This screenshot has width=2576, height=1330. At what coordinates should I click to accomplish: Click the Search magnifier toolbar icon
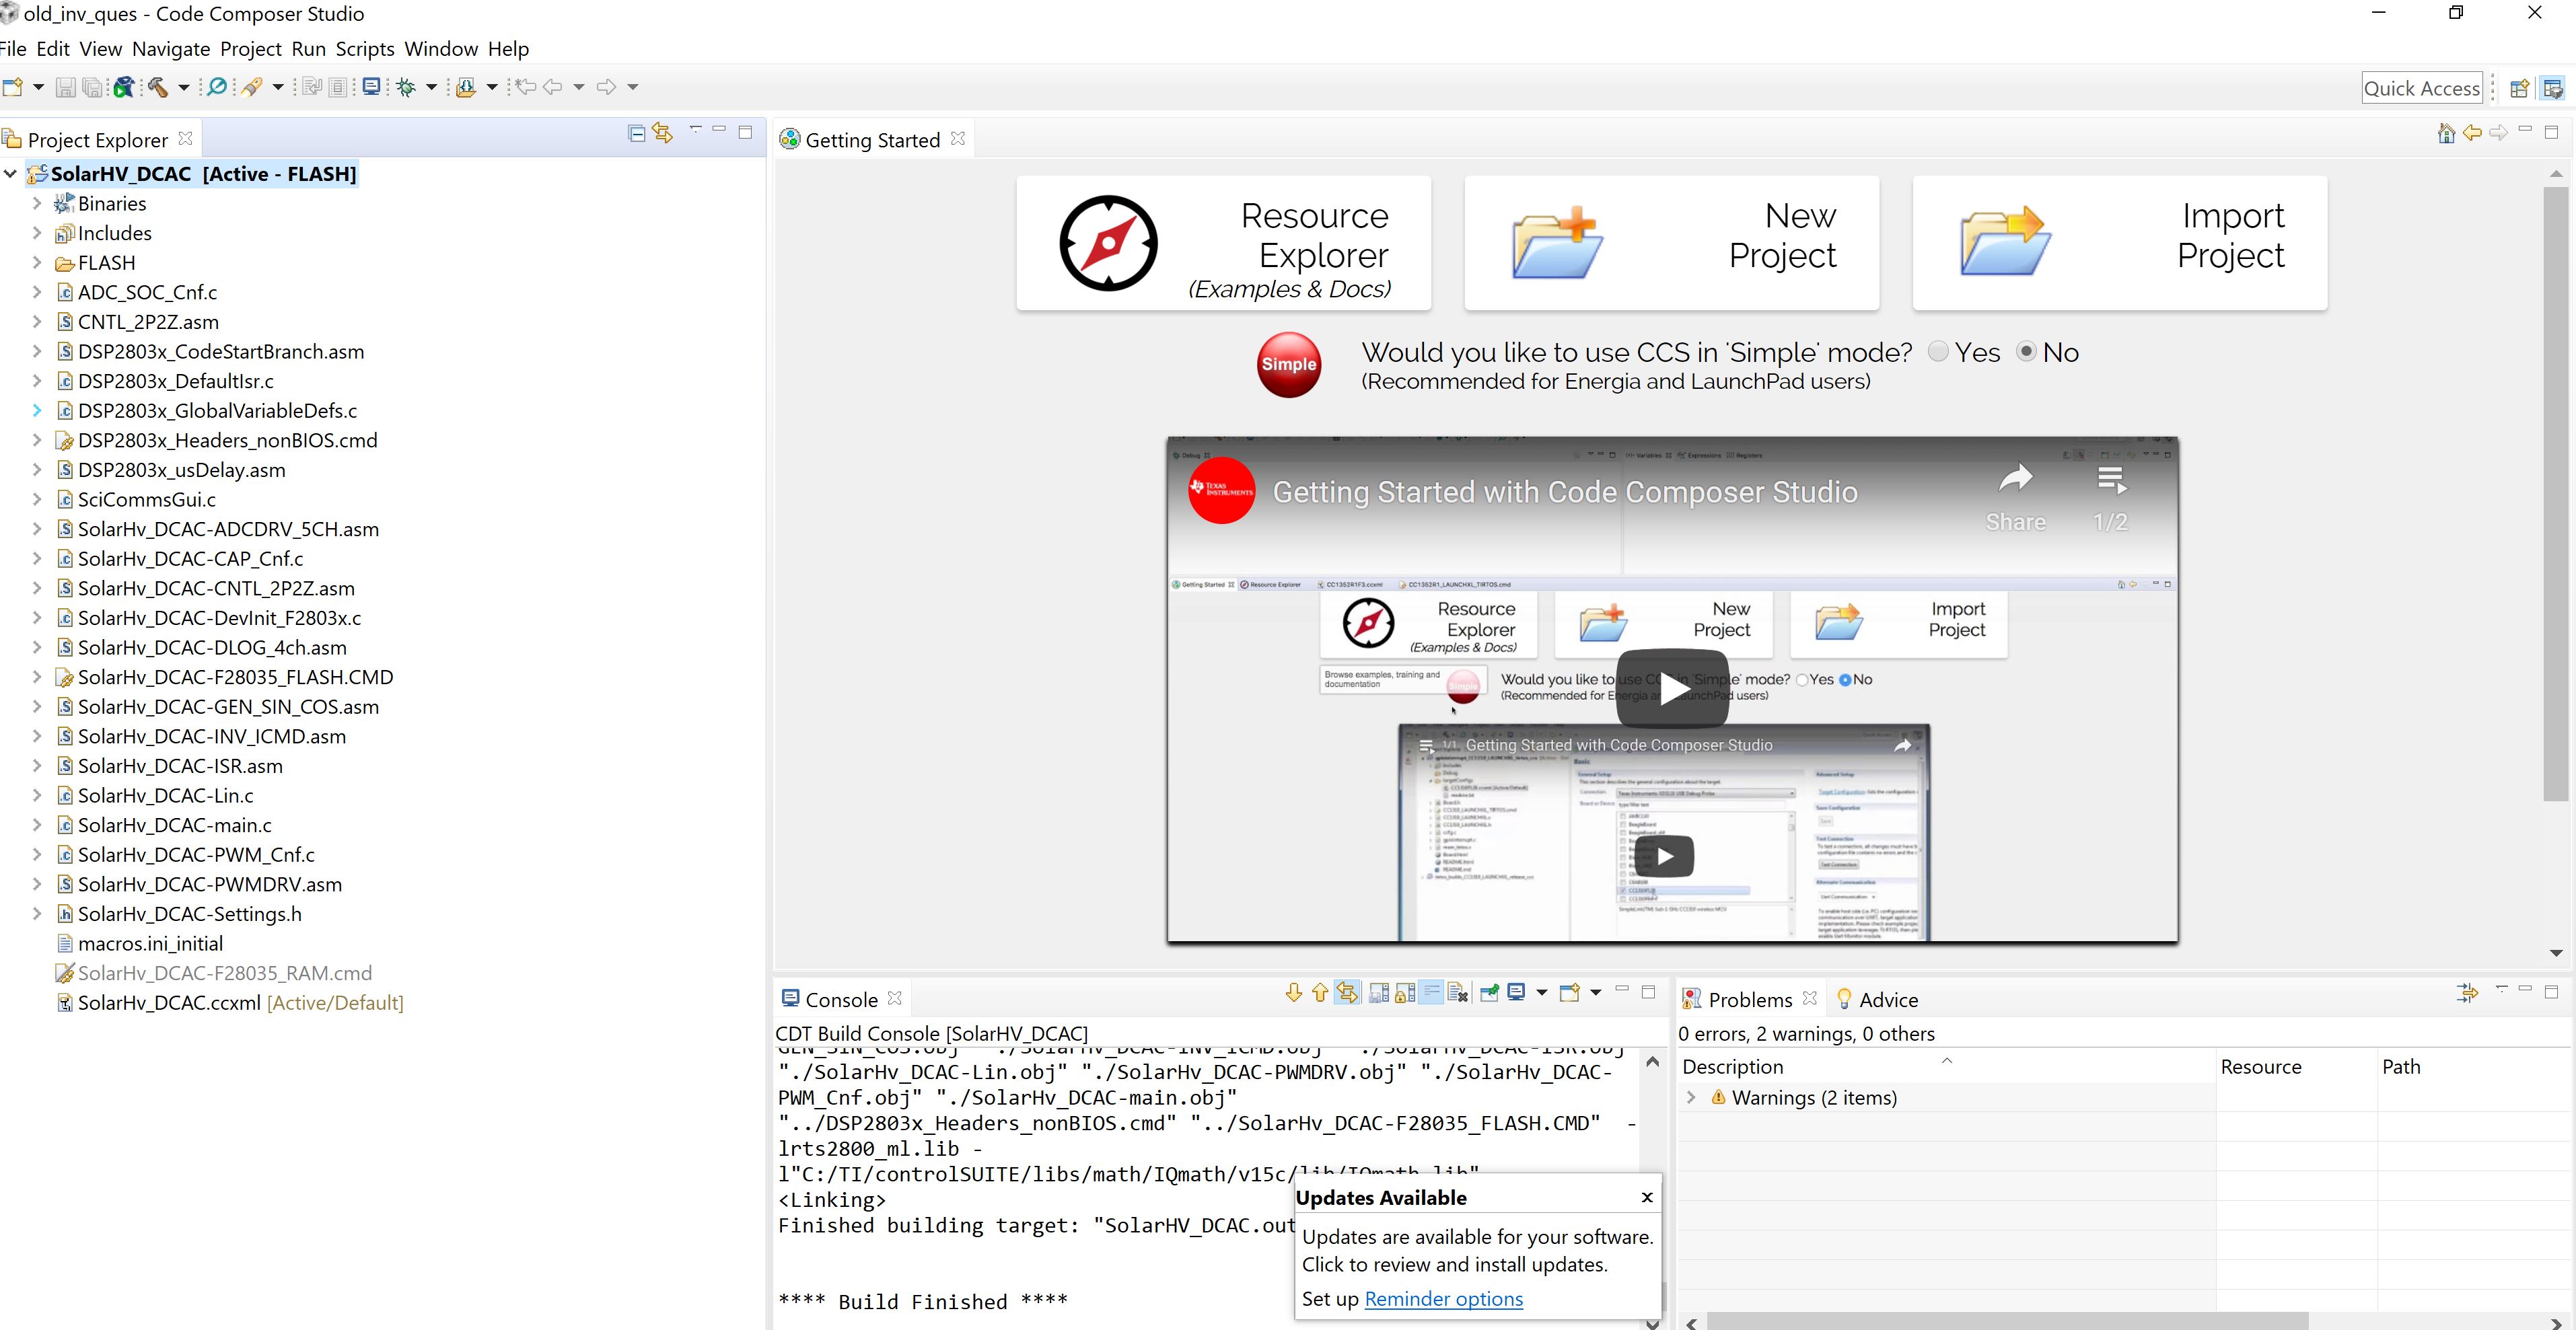click(216, 87)
